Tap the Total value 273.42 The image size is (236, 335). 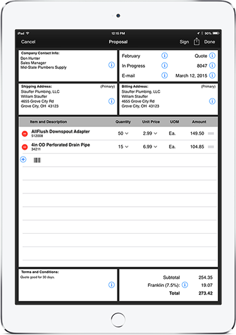[206, 293]
